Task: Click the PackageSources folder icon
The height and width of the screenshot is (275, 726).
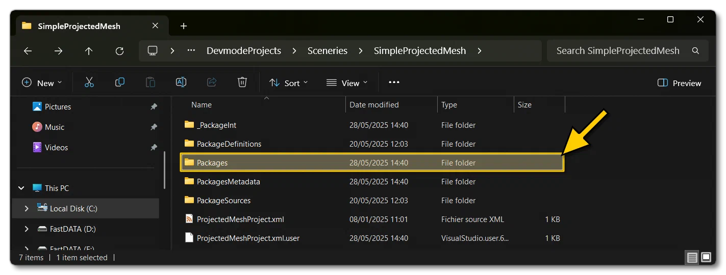Action: pyautogui.click(x=189, y=200)
